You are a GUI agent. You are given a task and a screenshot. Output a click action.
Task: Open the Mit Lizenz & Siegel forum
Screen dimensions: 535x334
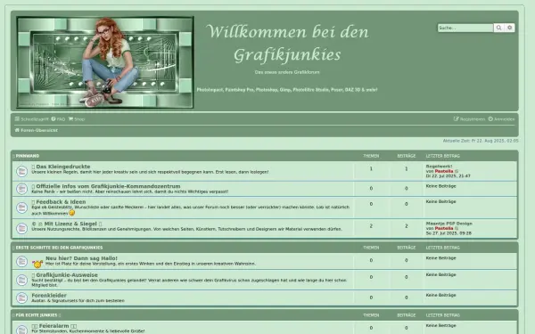click(x=70, y=224)
